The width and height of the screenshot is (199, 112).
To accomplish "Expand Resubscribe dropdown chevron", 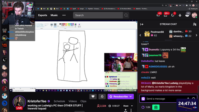I will [131, 96].
